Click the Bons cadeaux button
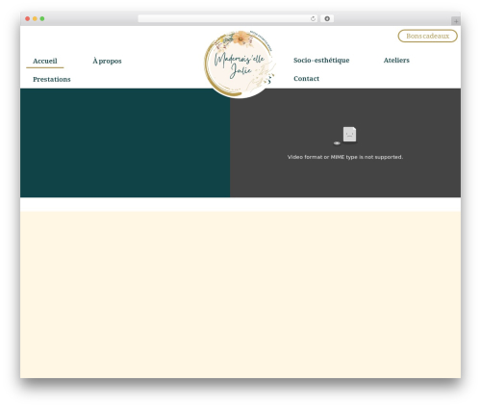This screenshot has height=407, width=481. 427,36
